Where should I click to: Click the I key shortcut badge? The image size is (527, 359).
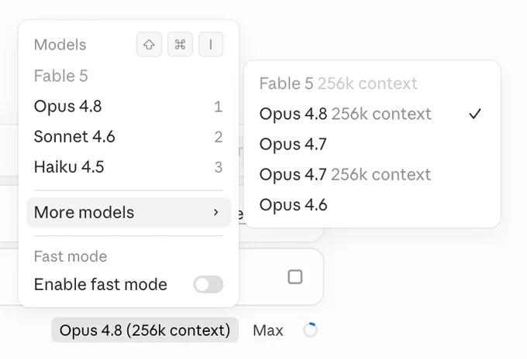coord(211,44)
